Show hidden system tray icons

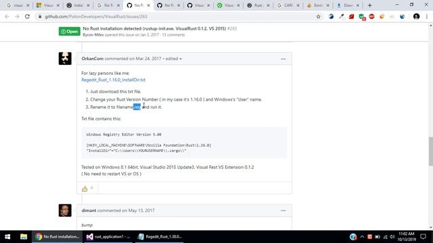[x=362, y=237]
